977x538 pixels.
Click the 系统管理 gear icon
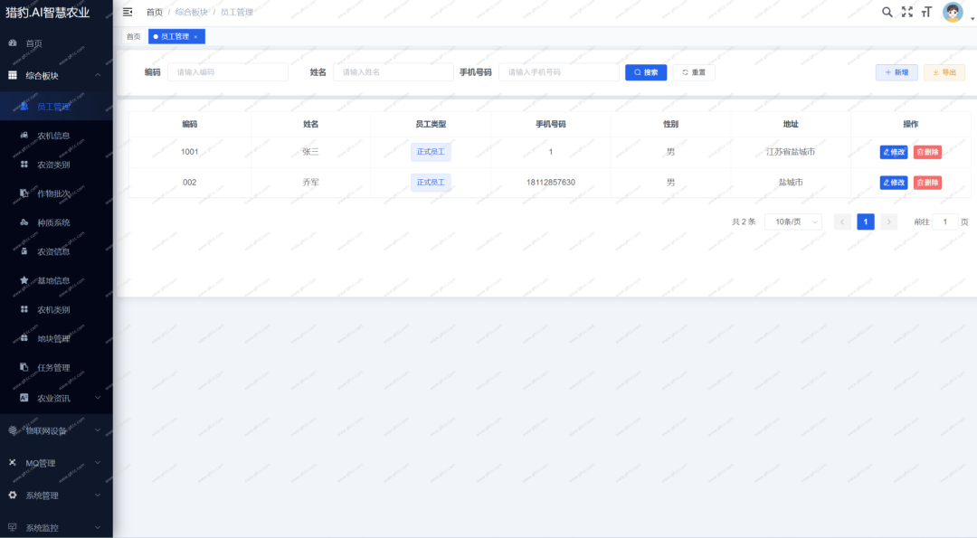click(13, 495)
